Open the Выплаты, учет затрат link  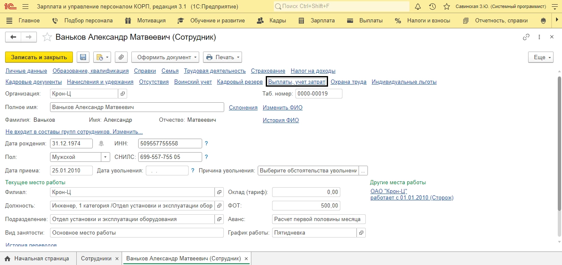click(297, 82)
